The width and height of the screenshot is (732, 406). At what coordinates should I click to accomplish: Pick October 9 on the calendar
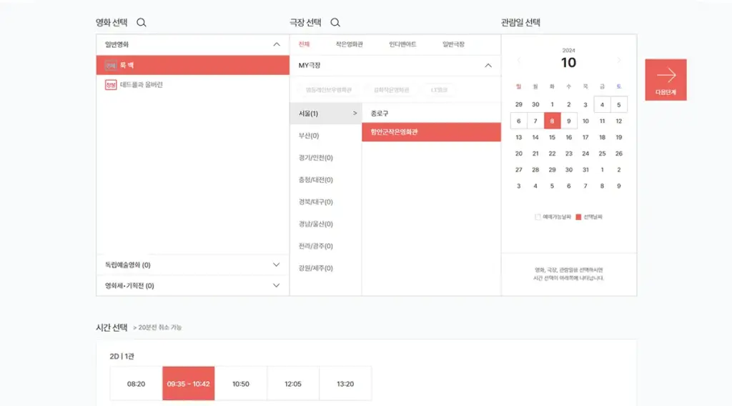click(x=569, y=121)
